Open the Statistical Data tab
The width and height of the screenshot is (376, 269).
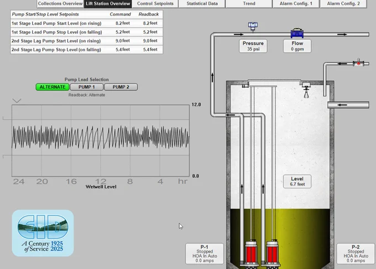click(202, 4)
